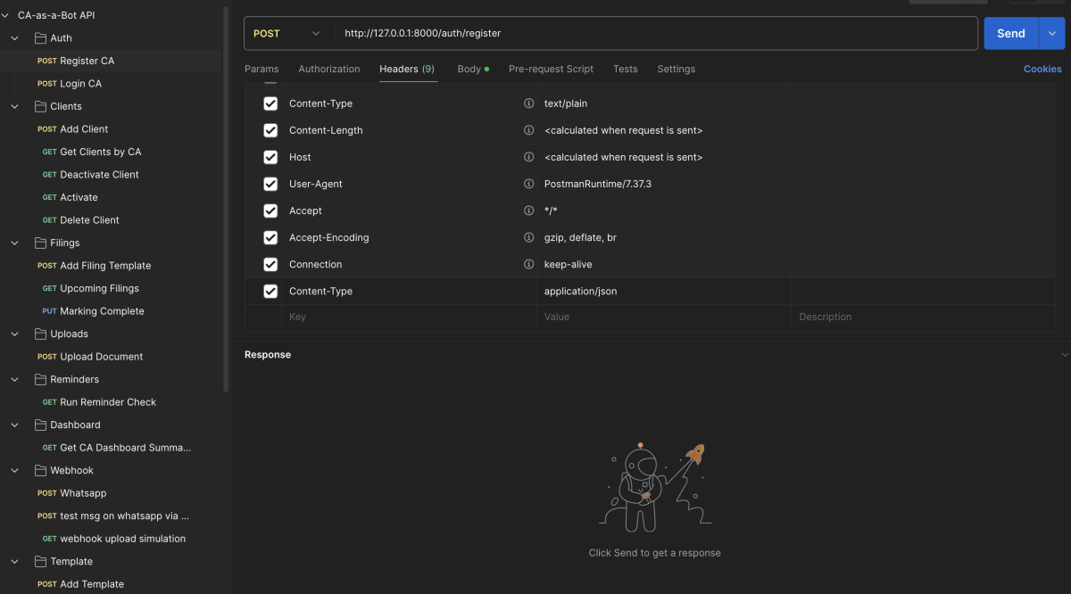Uncheck the User-Agent header checkbox

(x=270, y=184)
